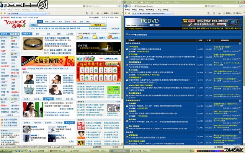Image resolution: width=245 pixels, height=153 pixels.
Task: Open Yahoo 知識+ lightbulb icon
Action: [x=95, y=37]
